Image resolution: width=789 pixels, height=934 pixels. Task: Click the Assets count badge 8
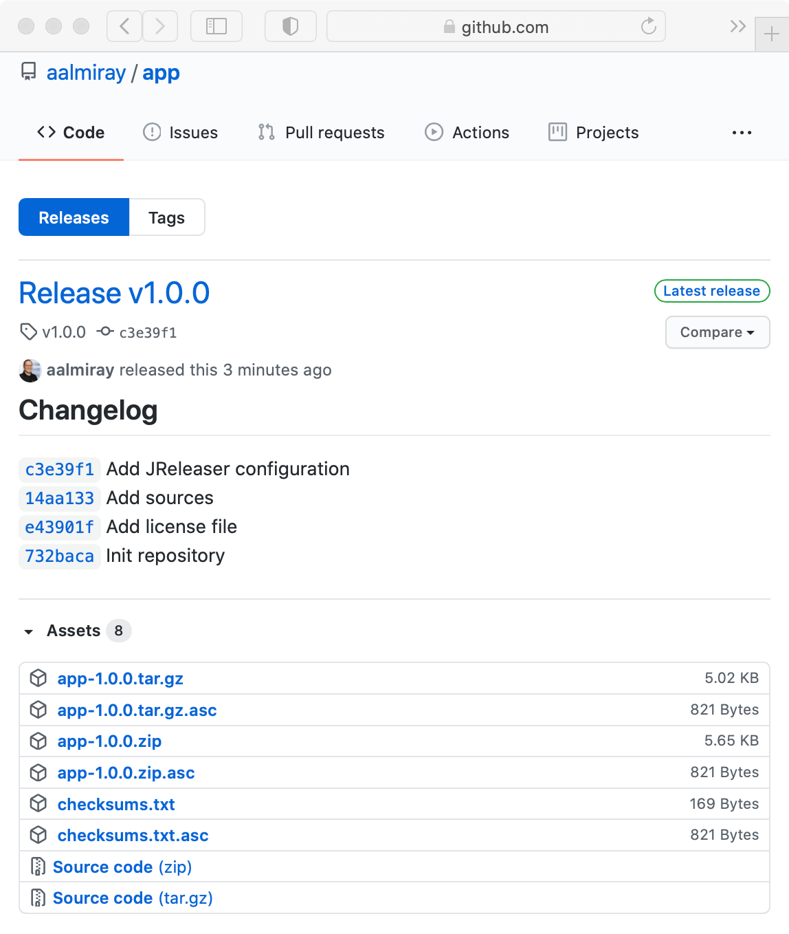point(119,631)
